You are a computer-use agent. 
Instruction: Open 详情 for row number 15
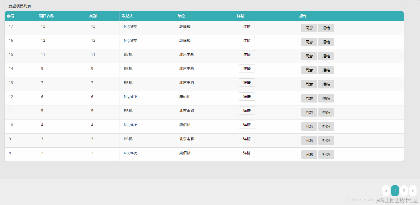(x=247, y=54)
